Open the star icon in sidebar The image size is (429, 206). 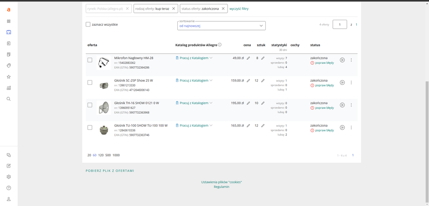coord(9,77)
